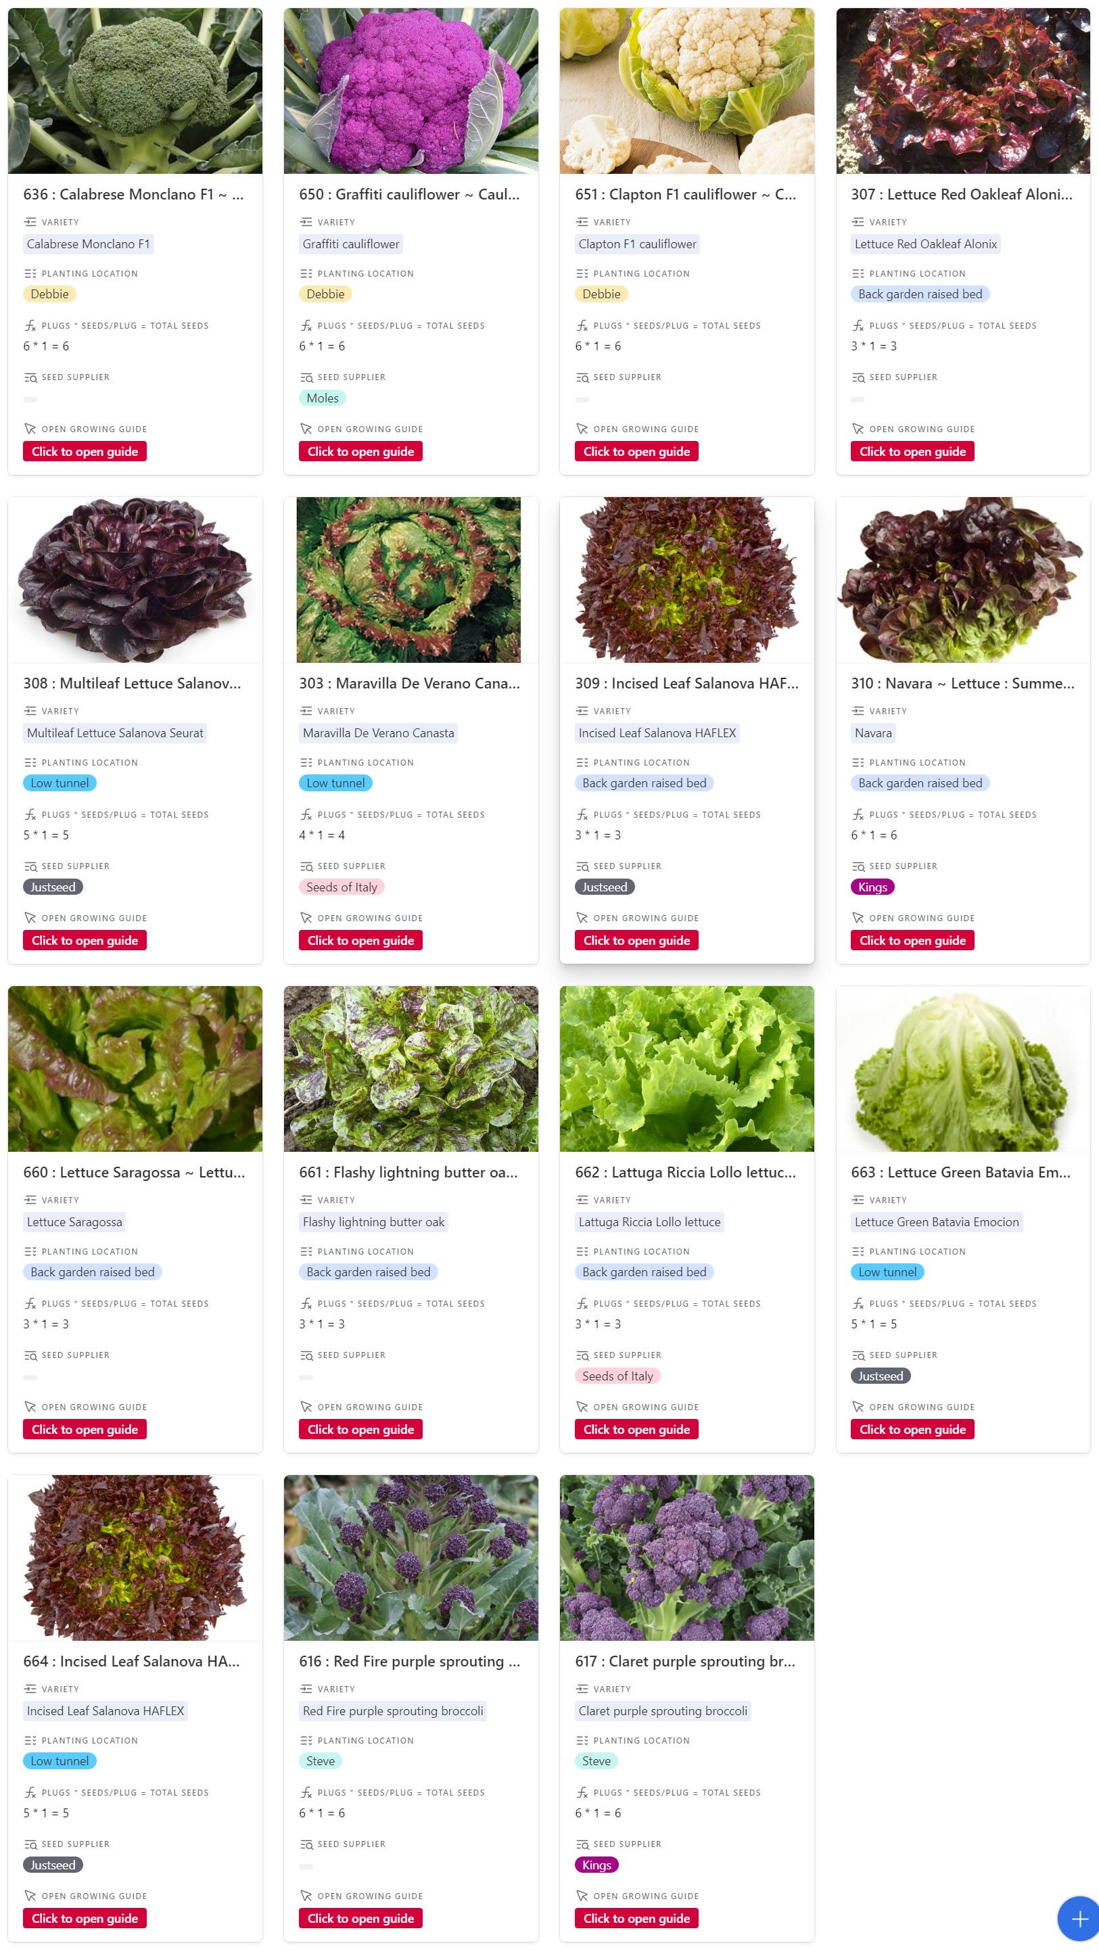Click the blue plus add-record button
Screen dimensions: 1099x1960
pos(1079,1918)
